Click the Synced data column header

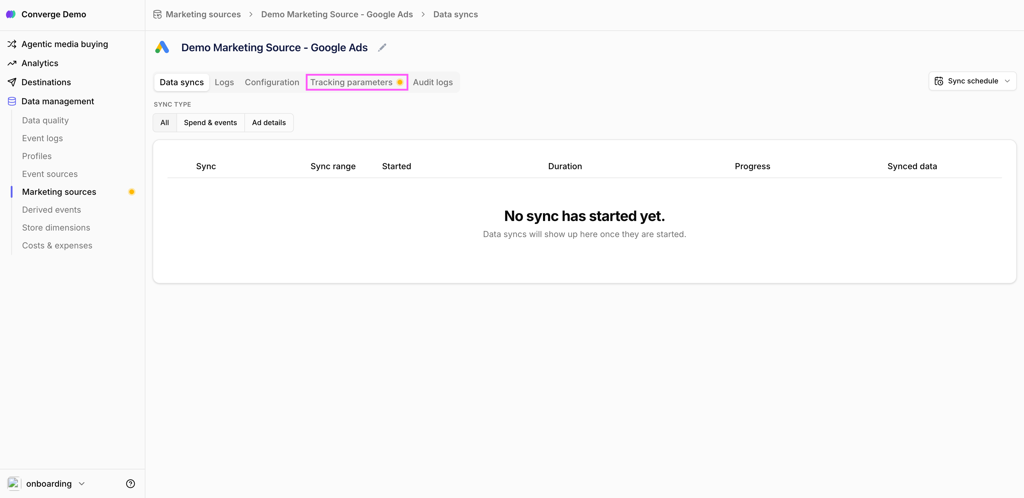coord(912,166)
